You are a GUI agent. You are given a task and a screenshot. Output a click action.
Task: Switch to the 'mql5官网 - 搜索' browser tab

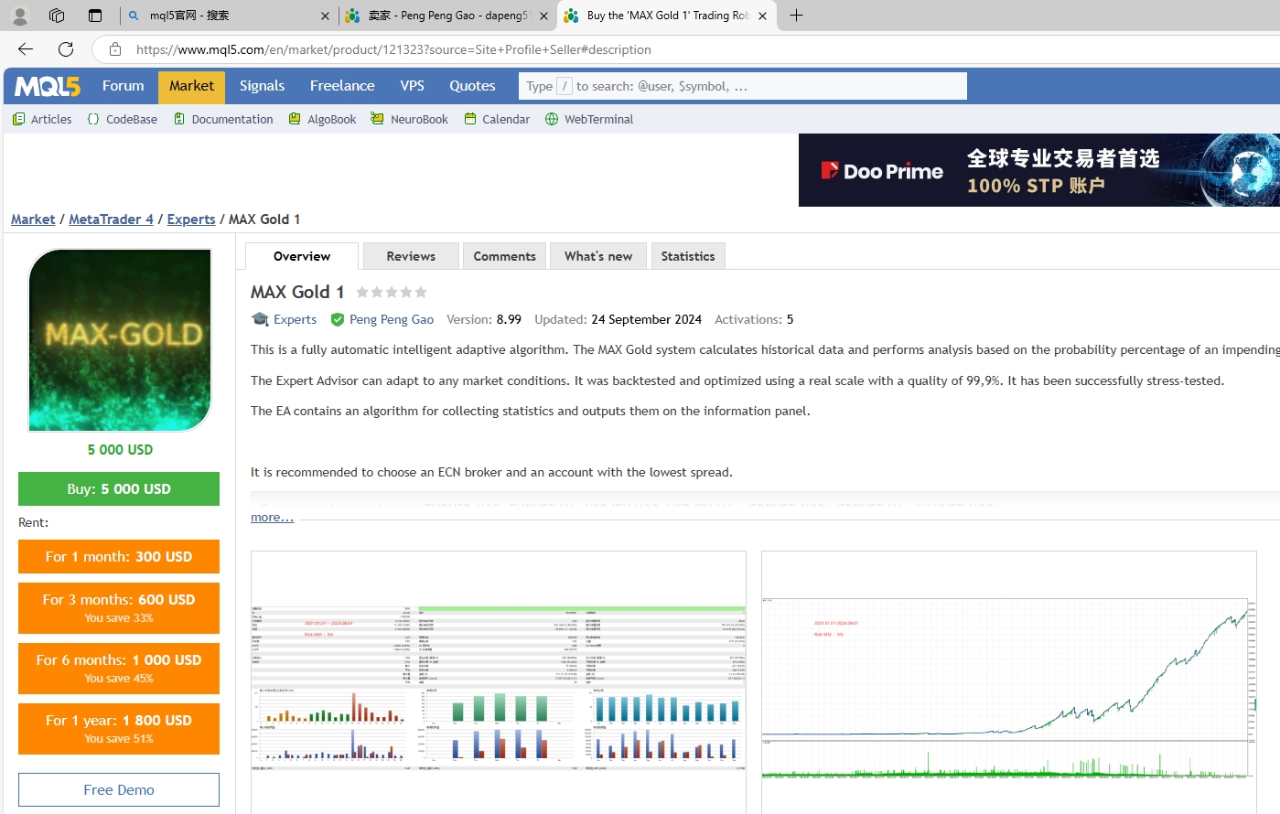pyautogui.click(x=228, y=16)
